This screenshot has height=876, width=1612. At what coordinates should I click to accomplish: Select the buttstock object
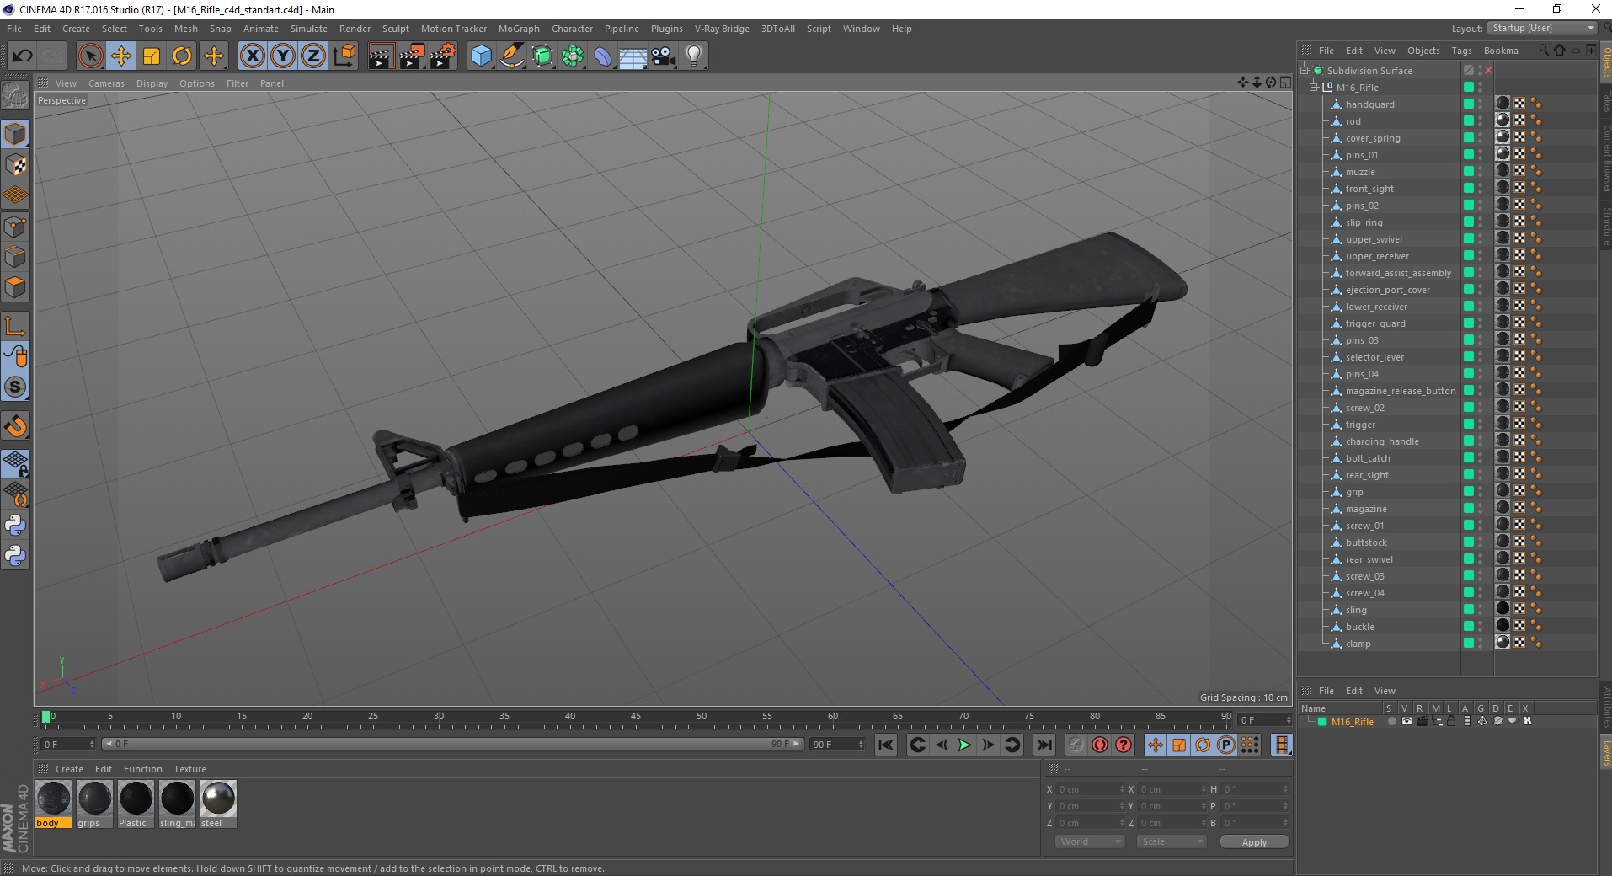(1366, 542)
